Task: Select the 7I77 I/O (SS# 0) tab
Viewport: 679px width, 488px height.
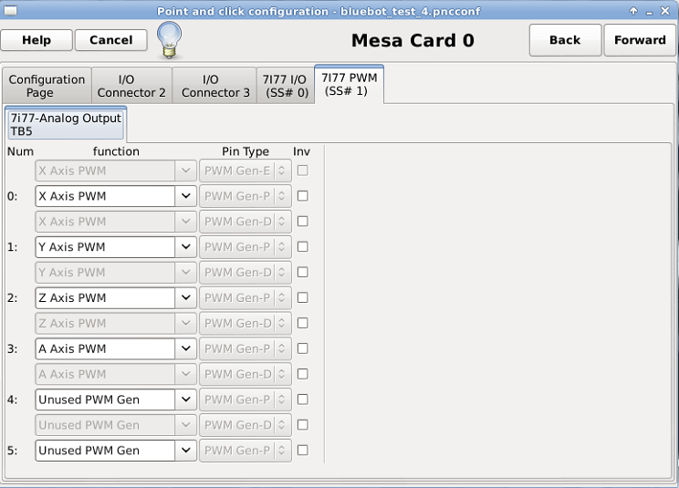Action: pos(286,86)
